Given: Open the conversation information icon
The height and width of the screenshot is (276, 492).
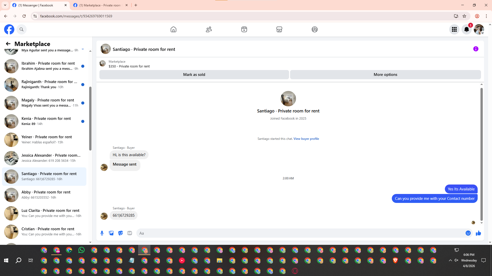Looking at the screenshot, I should [x=476, y=49].
